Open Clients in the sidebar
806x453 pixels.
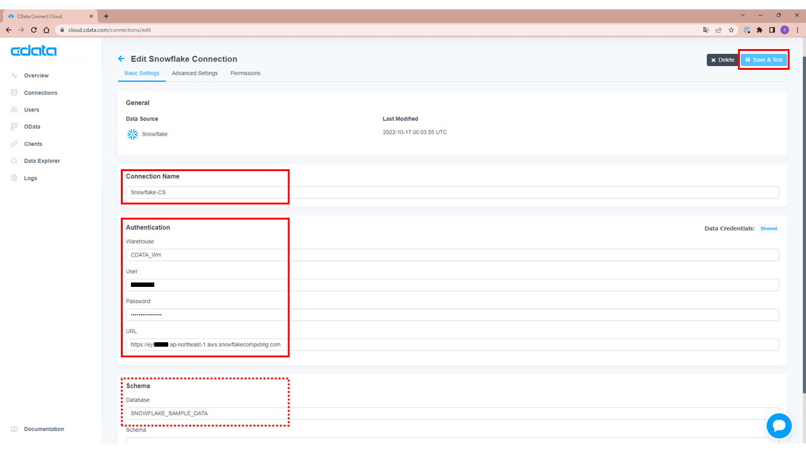pyautogui.click(x=33, y=144)
